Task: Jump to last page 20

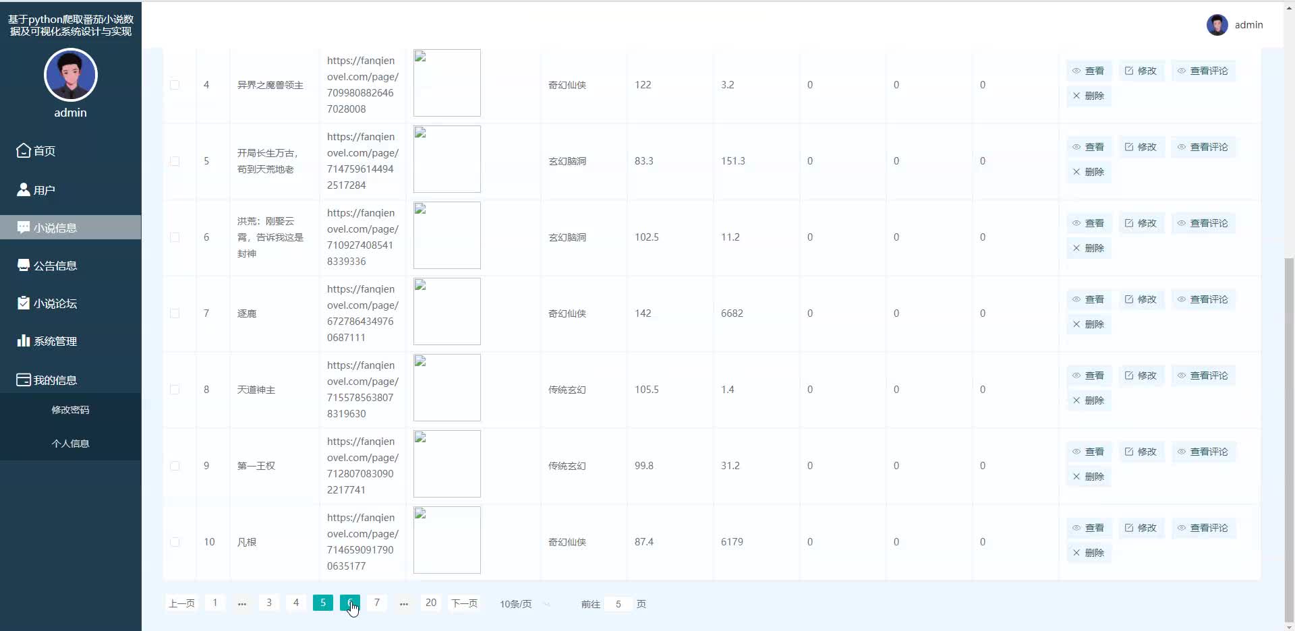Action: 431,603
